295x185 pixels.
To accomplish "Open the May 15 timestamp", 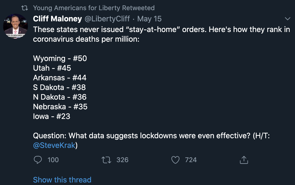I will click(x=149, y=19).
